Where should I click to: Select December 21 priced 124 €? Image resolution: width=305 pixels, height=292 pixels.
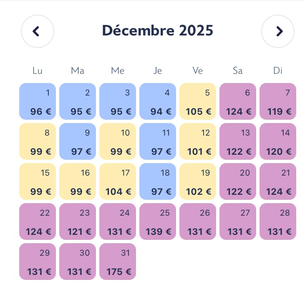pyautogui.click(x=278, y=181)
